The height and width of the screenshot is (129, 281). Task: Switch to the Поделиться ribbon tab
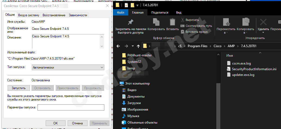[160, 12]
